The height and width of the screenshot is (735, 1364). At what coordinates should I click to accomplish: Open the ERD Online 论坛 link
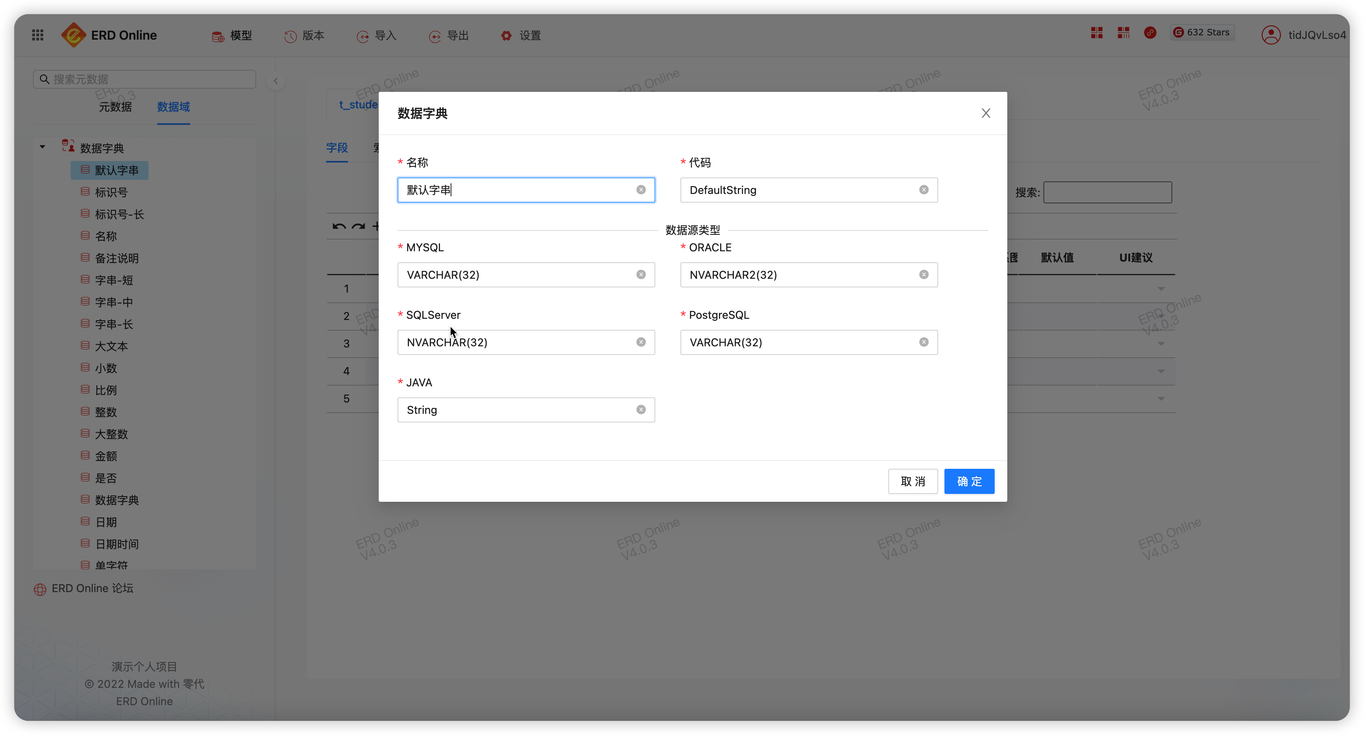click(84, 589)
